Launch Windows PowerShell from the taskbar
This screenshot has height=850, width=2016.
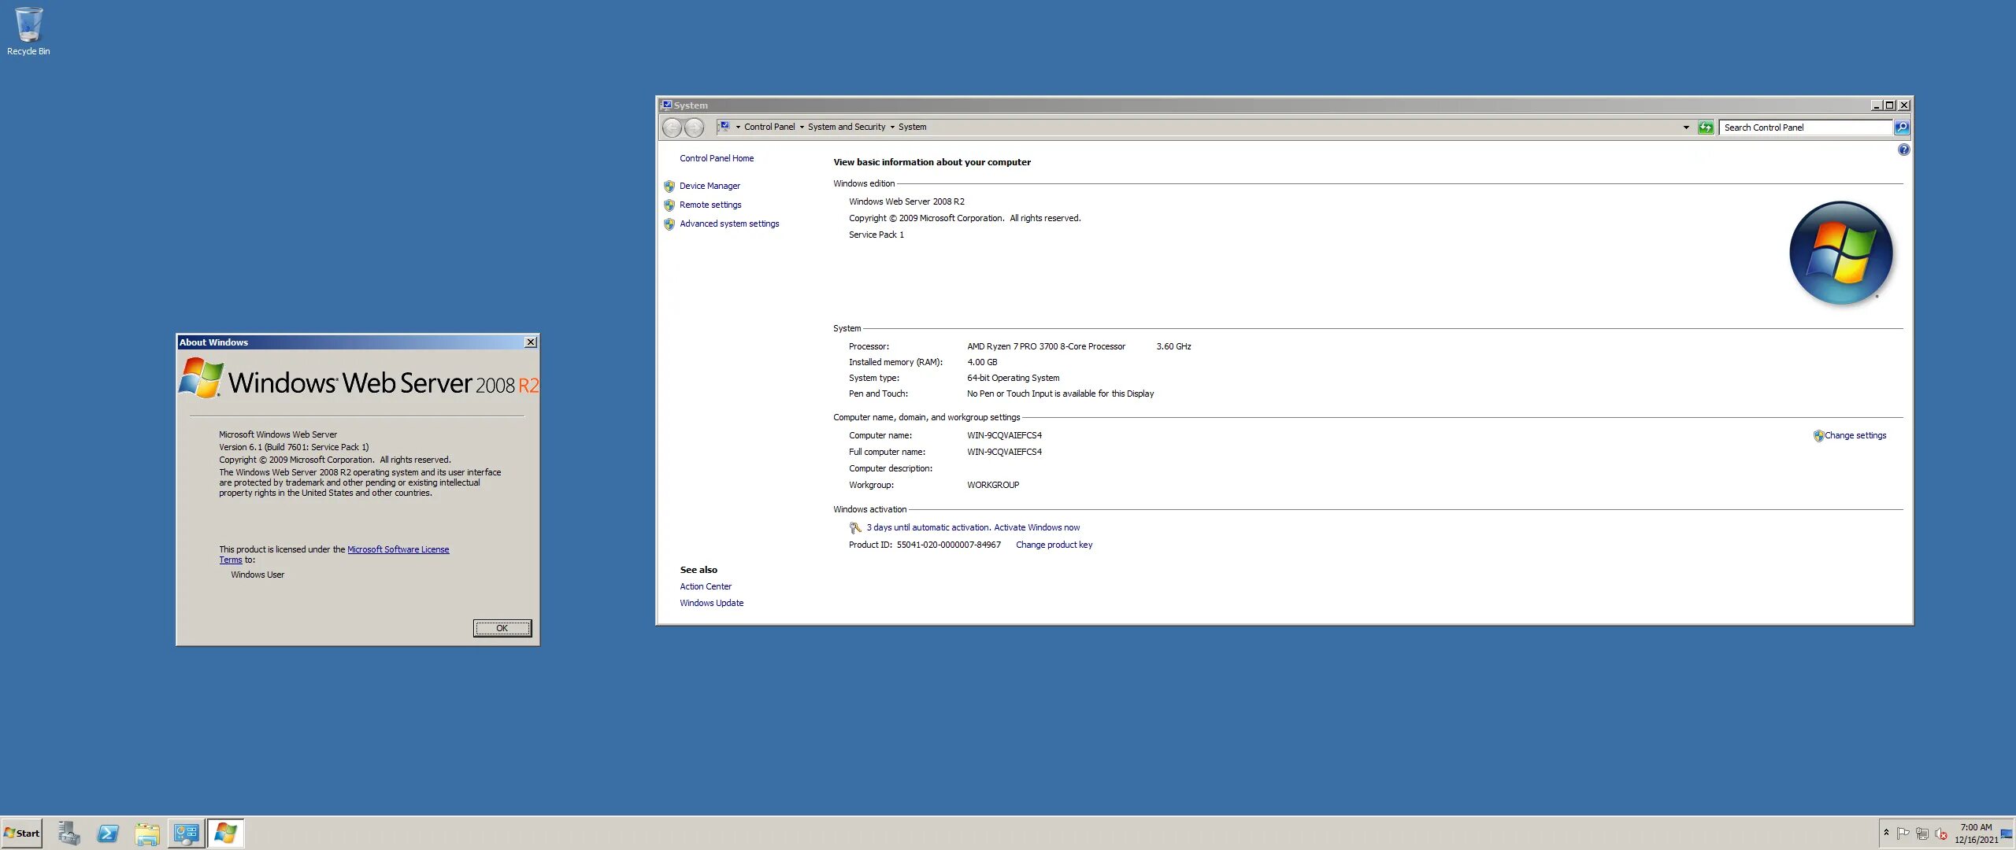[x=108, y=833]
